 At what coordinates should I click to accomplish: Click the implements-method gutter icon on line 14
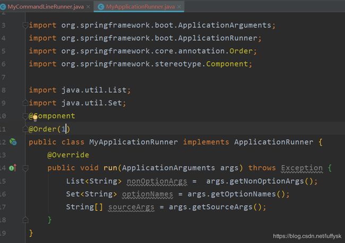(13, 168)
